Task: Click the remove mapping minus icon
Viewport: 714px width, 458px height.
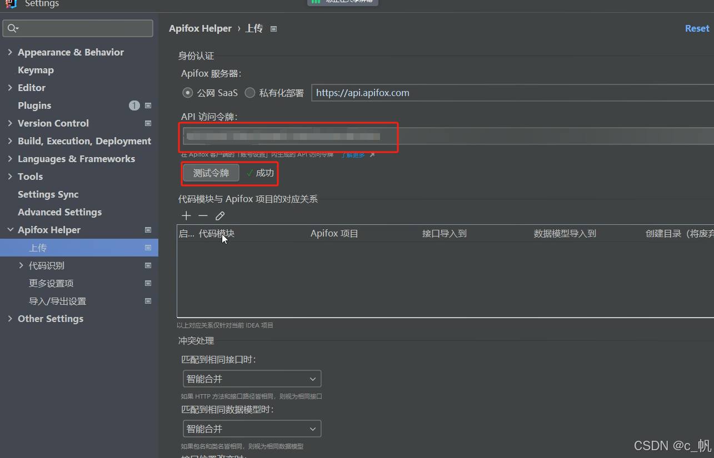Action: 203,216
